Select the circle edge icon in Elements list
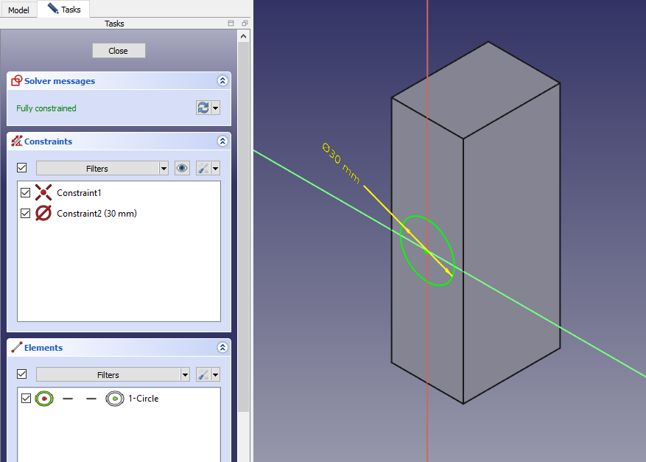Screen dimensions: 646x462 click(x=44, y=399)
